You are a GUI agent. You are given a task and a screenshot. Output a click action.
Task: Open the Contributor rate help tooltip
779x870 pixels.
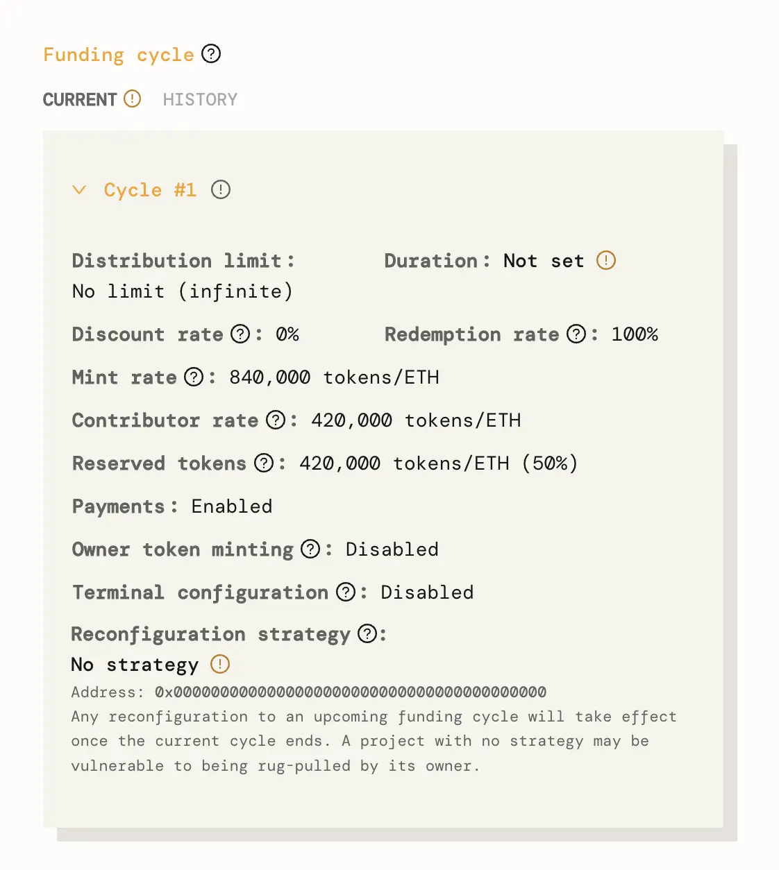pos(276,420)
